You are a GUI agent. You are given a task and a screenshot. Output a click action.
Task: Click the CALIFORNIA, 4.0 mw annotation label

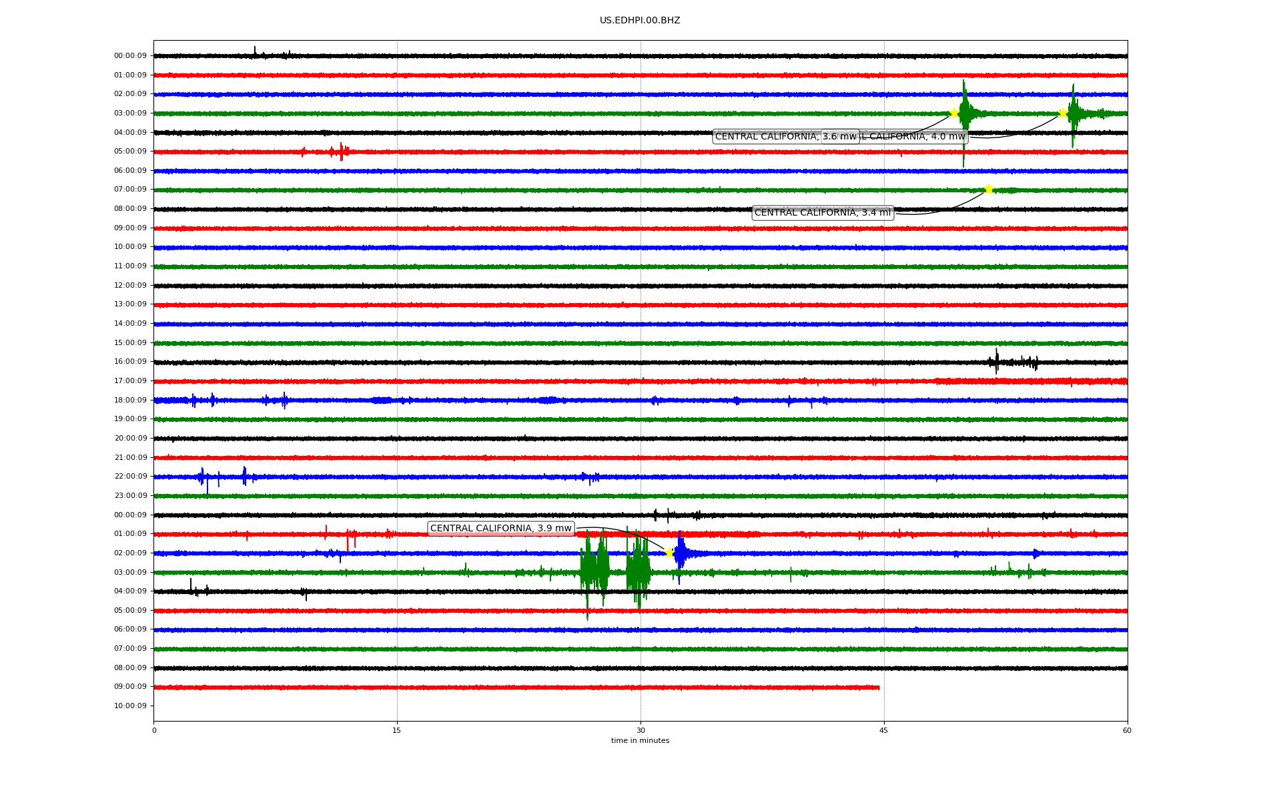click(x=914, y=137)
